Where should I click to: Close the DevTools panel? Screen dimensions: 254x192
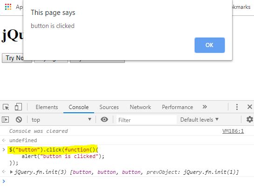(250, 107)
